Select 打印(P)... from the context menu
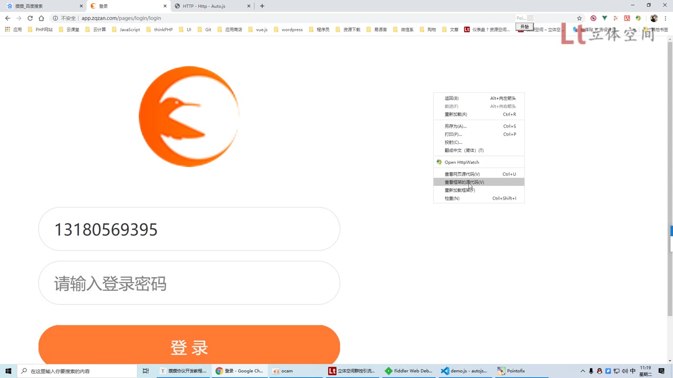Image resolution: width=673 pixels, height=378 pixels. [478, 134]
